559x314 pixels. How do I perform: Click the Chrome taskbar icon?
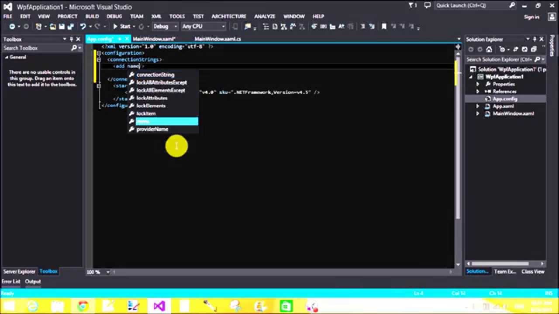click(83, 306)
